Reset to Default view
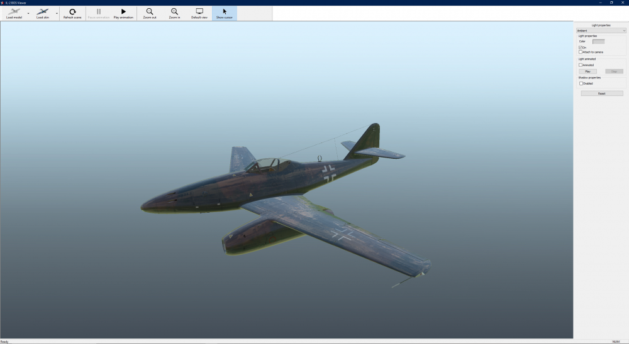This screenshot has height=344, width=629. [199, 12]
